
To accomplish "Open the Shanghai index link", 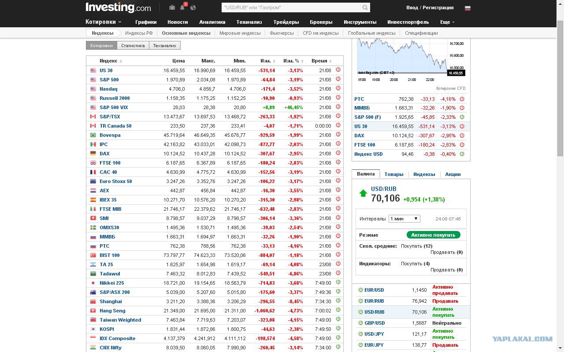I will 111,301.
